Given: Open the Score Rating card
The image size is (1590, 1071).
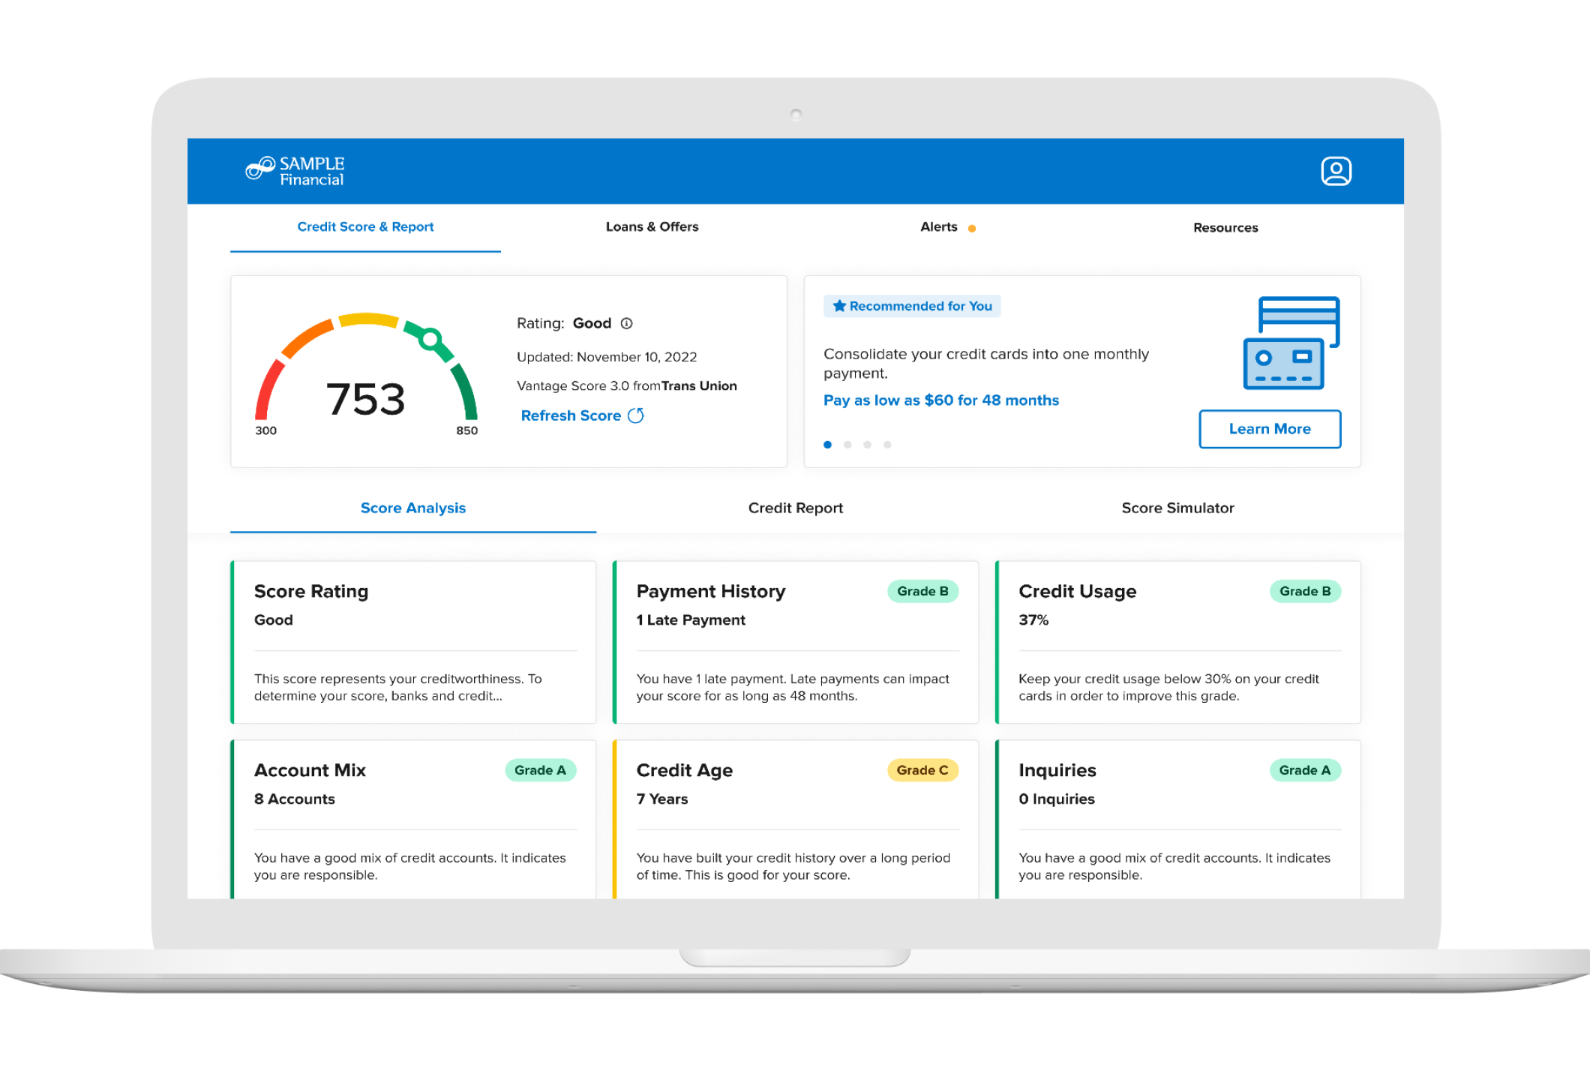Looking at the screenshot, I should point(413,641).
